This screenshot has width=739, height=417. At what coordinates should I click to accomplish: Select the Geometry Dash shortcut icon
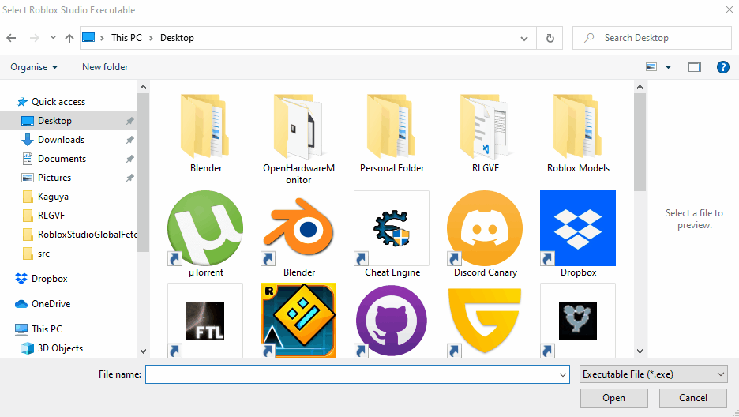(298, 321)
